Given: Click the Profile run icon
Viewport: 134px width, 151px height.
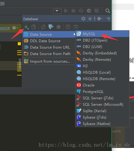Looking at the screenshot, I should [89, 11].
